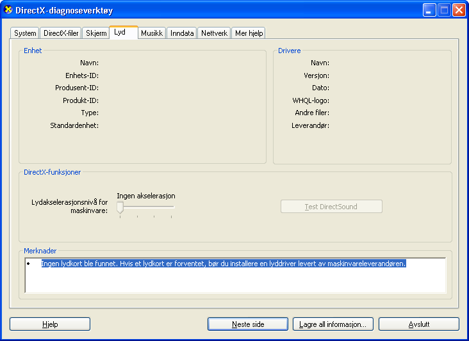Click the Neste side button
The image size is (469, 341).
pos(248,324)
